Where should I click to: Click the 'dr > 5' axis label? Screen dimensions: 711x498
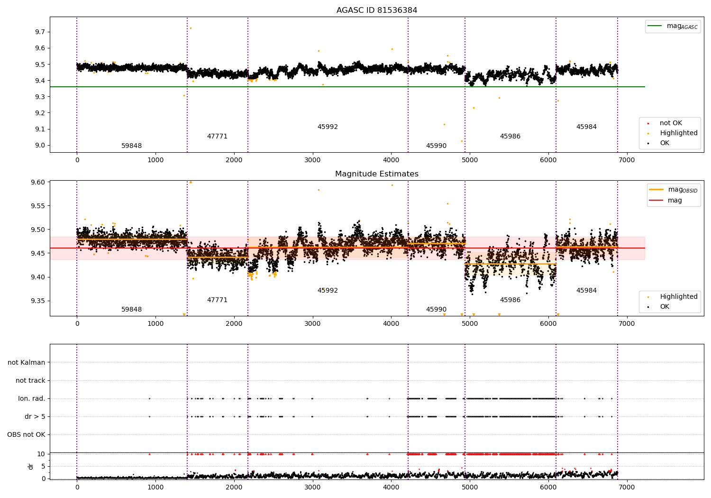coord(35,417)
